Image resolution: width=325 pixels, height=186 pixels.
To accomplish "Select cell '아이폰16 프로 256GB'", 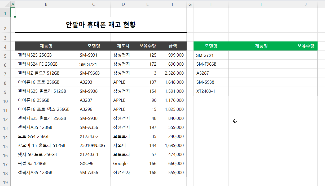I will (46, 82).
